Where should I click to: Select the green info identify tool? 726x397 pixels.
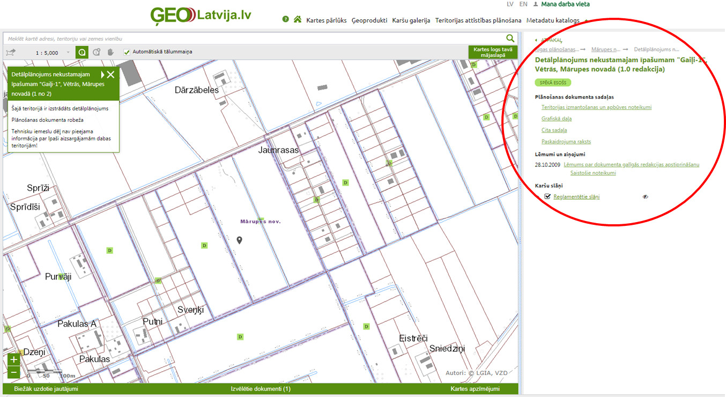point(82,52)
